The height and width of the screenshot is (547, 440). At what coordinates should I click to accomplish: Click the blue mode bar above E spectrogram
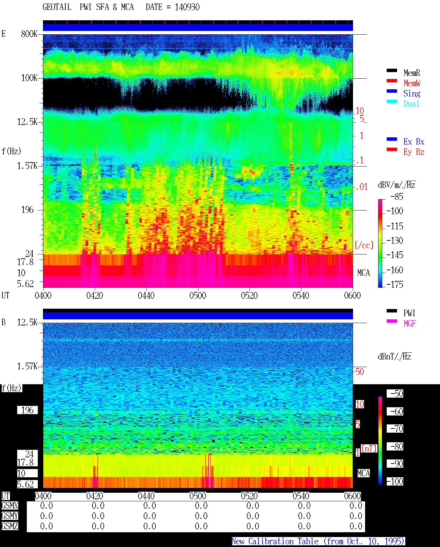(x=198, y=27)
